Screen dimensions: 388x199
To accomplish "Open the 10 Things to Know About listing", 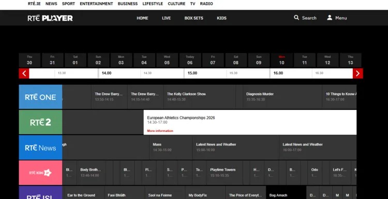I will pyautogui.click(x=339, y=96).
